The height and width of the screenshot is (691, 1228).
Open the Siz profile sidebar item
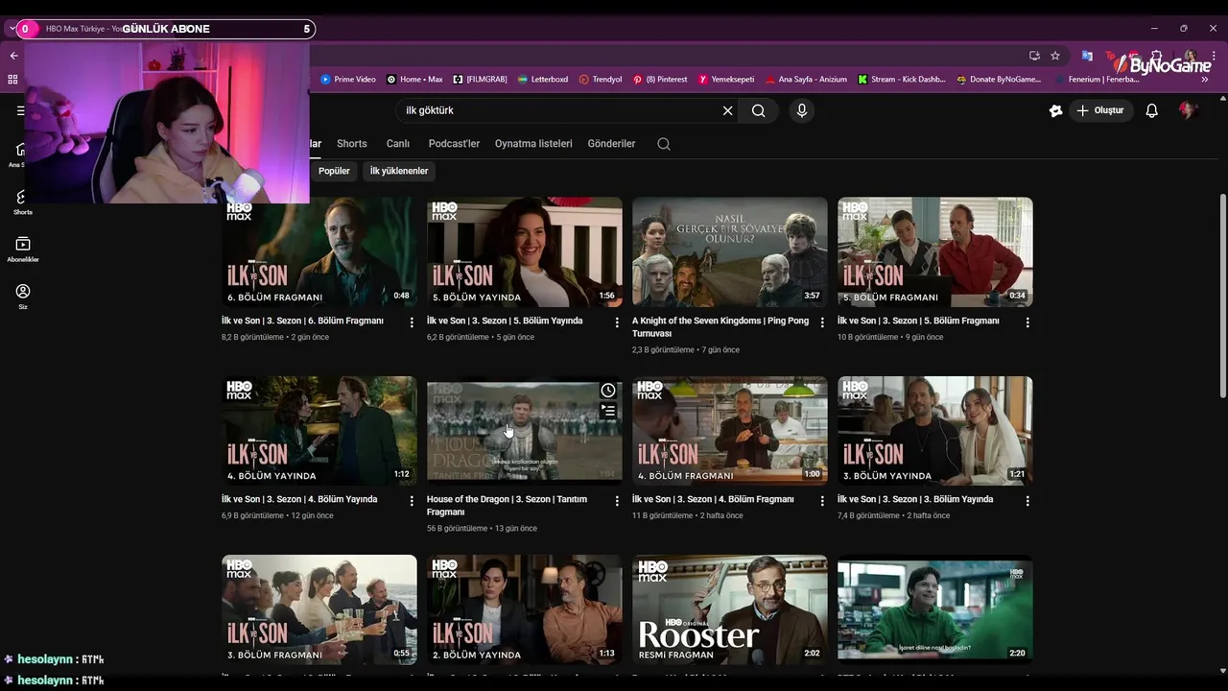click(x=23, y=297)
